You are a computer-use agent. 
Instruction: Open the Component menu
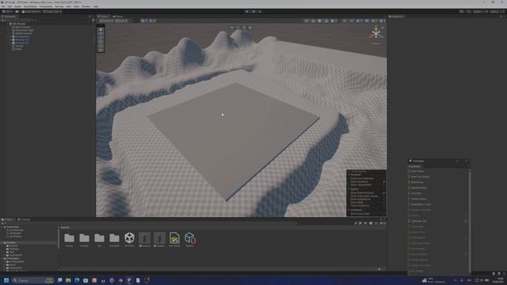[46, 6]
